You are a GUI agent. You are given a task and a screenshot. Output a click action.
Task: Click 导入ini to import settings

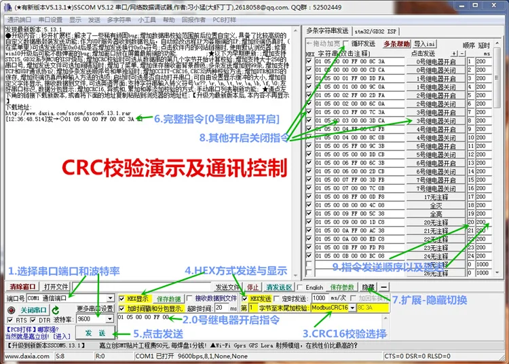click(x=425, y=43)
